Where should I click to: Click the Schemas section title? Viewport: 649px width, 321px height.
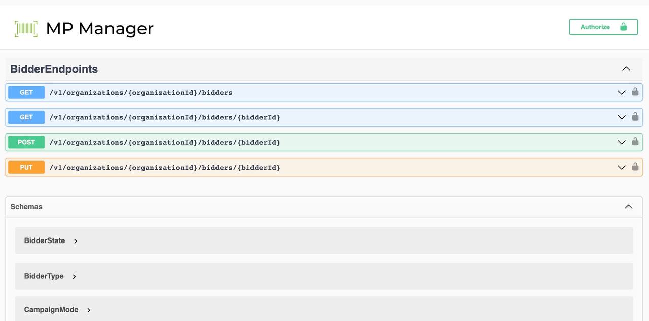pyautogui.click(x=26, y=207)
